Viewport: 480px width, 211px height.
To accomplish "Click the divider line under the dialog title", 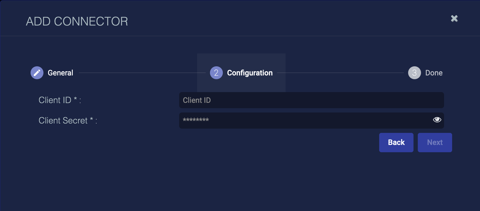I will click(x=240, y=36).
